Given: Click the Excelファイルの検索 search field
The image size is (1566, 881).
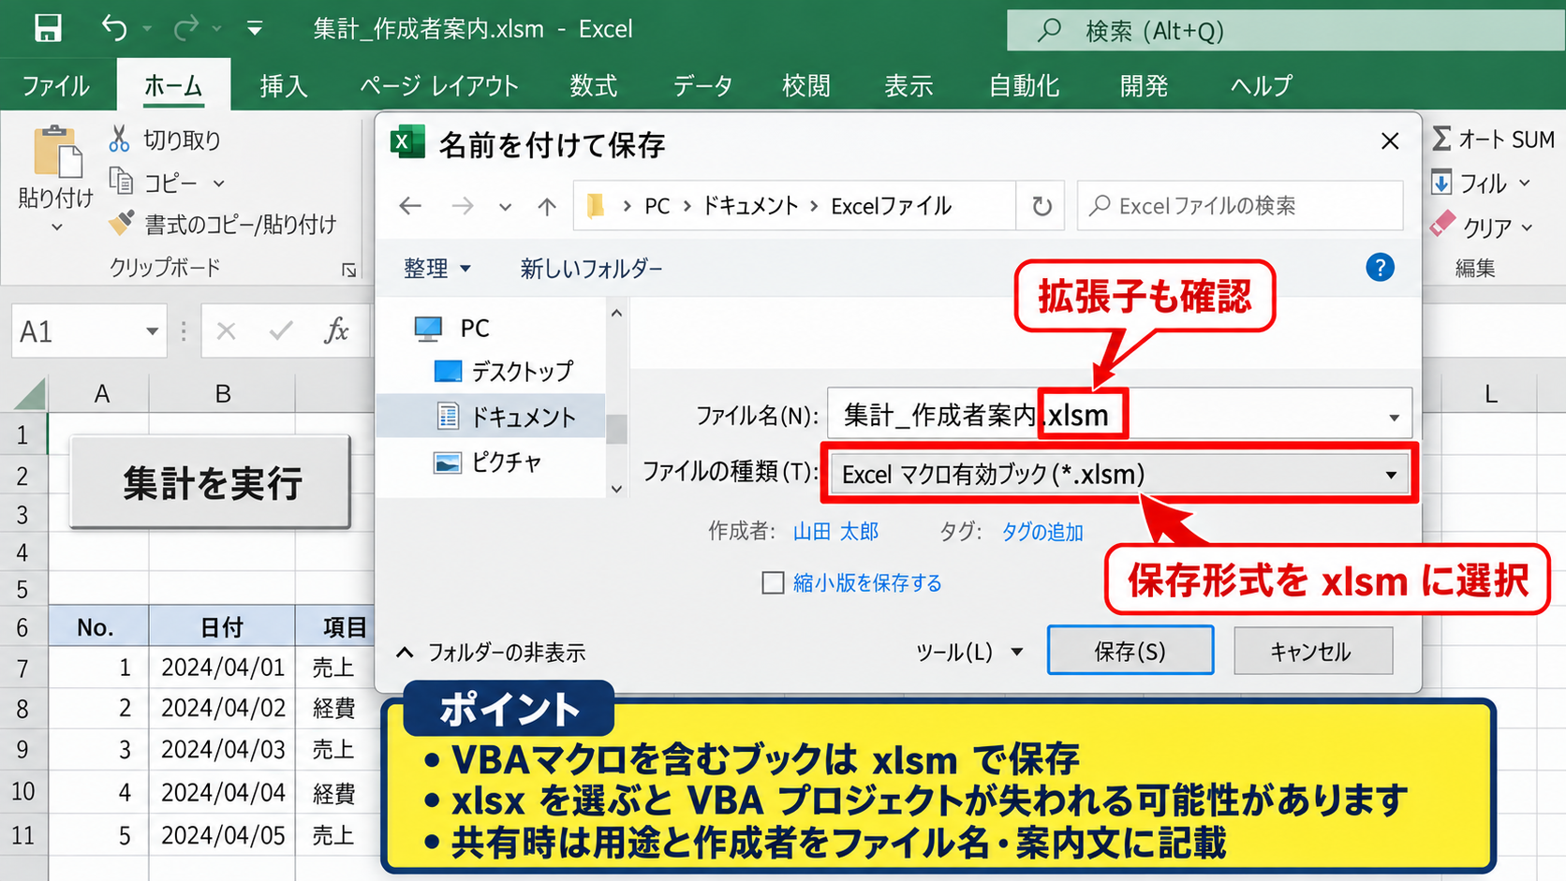Looking at the screenshot, I should point(1240,206).
